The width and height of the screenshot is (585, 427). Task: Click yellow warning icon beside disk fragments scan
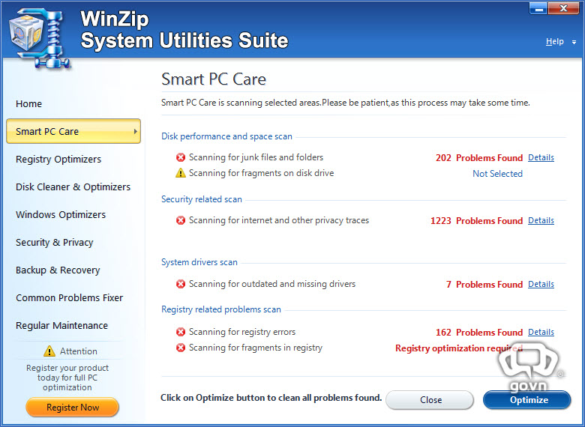(x=181, y=173)
